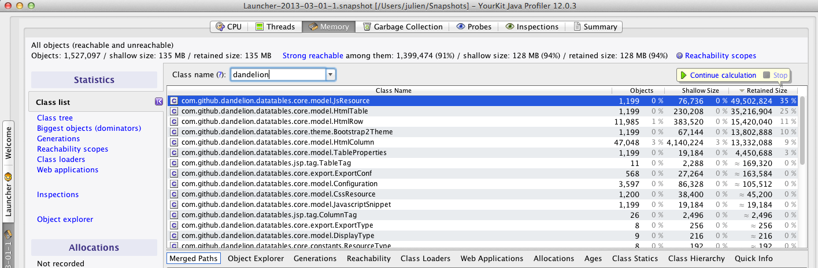This screenshot has height=268, width=818.
Task: Click the class icon beside HtmlRow
Action: tap(173, 122)
